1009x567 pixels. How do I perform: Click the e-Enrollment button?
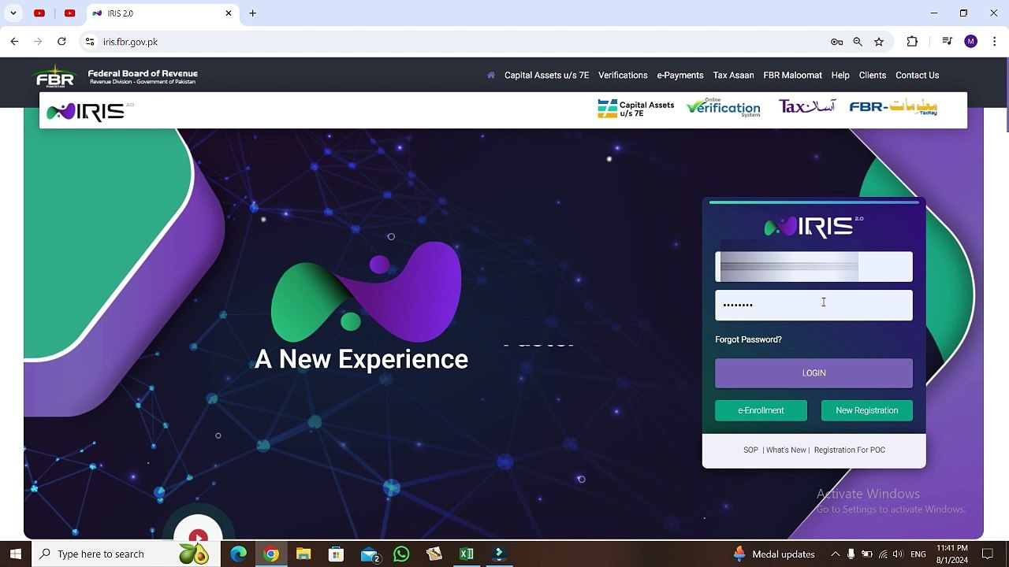point(761,410)
